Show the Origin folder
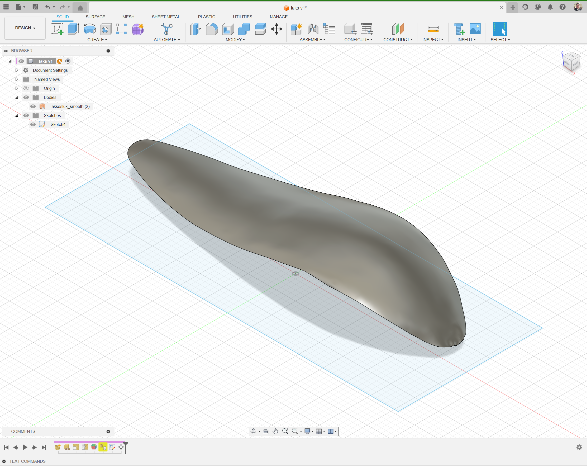This screenshot has width=587, height=466. tap(26, 88)
